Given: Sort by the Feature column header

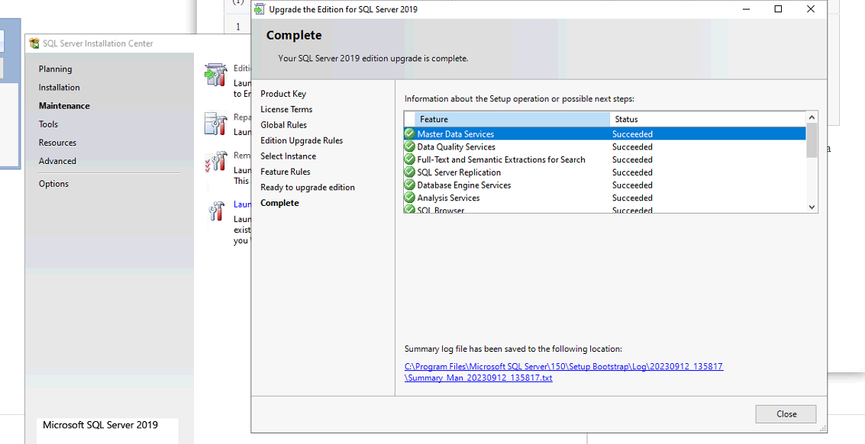Looking at the screenshot, I should pyautogui.click(x=512, y=119).
